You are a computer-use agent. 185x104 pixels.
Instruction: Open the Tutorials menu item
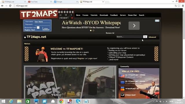94,15
